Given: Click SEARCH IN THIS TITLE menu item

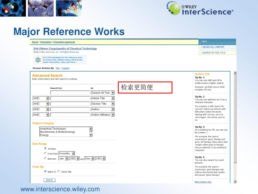Looking at the screenshot, I should (217, 53).
